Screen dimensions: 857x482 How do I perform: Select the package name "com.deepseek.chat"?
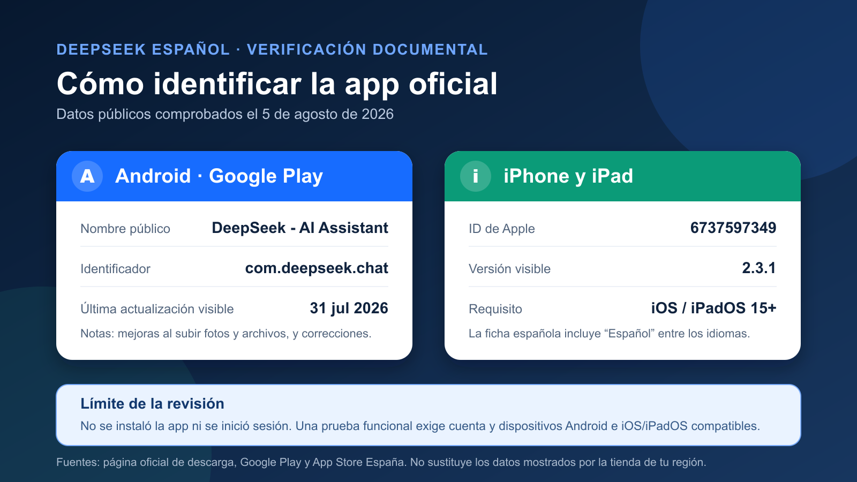tap(317, 268)
